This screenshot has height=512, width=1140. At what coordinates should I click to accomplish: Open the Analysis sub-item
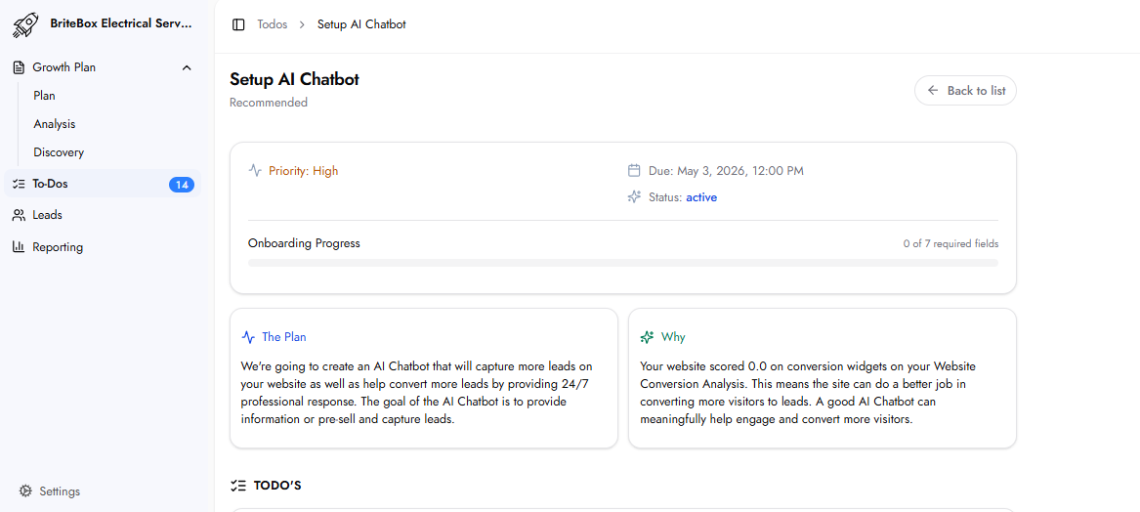coord(54,124)
